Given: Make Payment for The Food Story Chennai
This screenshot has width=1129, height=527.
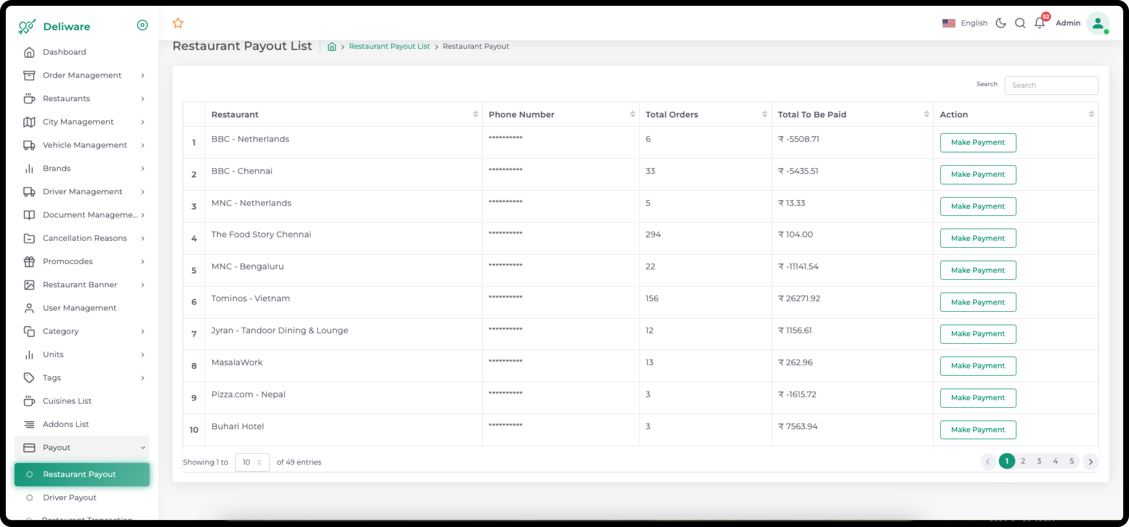Looking at the screenshot, I should pyautogui.click(x=978, y=238).
